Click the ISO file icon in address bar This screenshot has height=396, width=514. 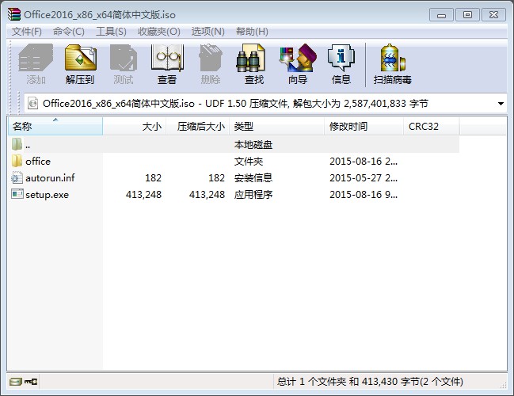(x=32, y=104)
